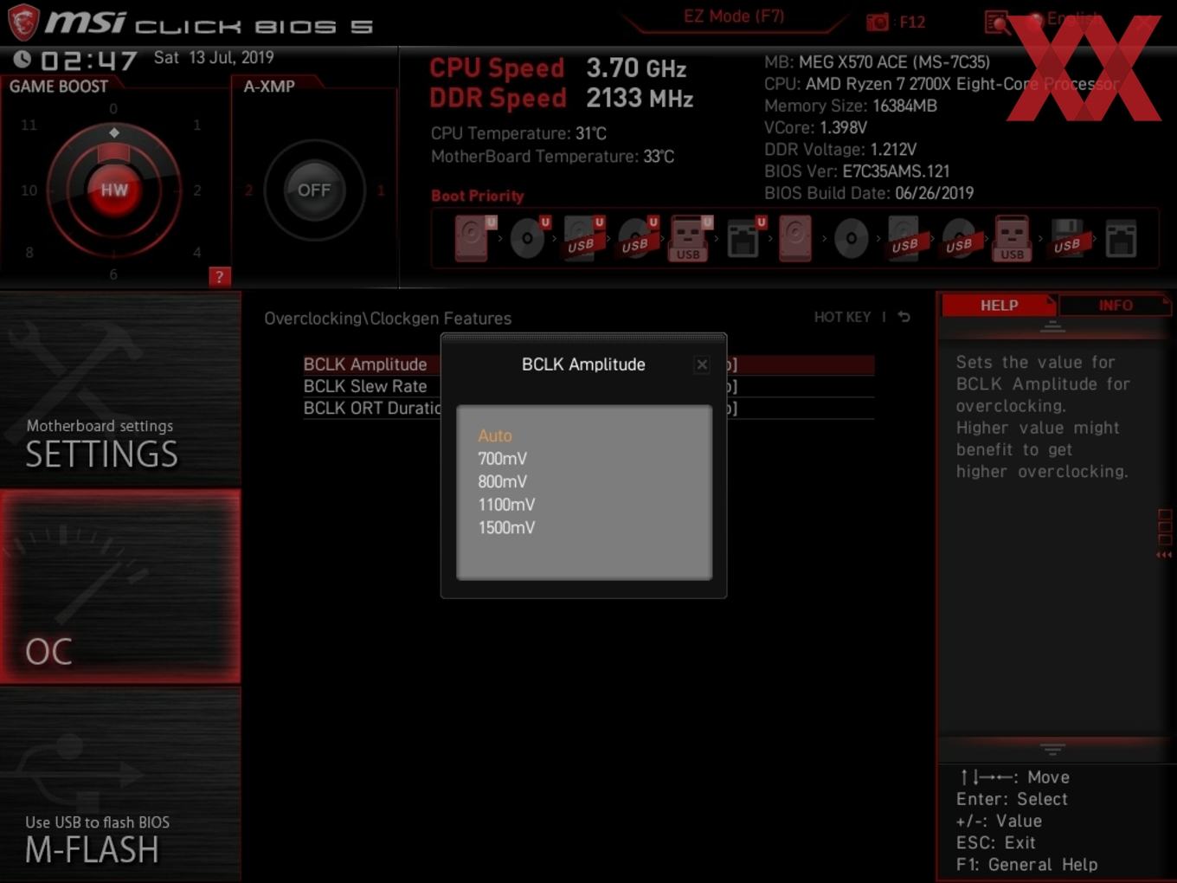Toggle the A-XMP OFF button
1177x883 pixels.
(x=314, y=190)
